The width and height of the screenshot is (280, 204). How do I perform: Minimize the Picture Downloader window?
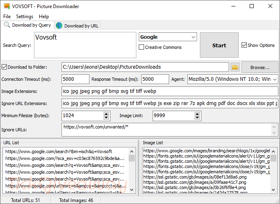233,6
